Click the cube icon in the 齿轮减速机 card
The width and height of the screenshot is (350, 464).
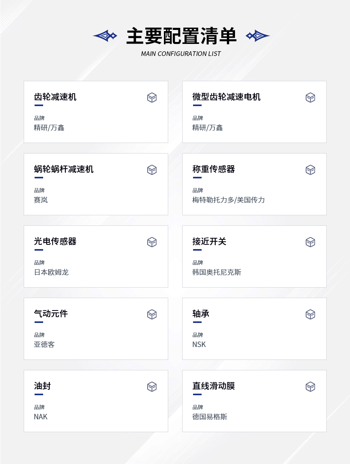point(152,98)
